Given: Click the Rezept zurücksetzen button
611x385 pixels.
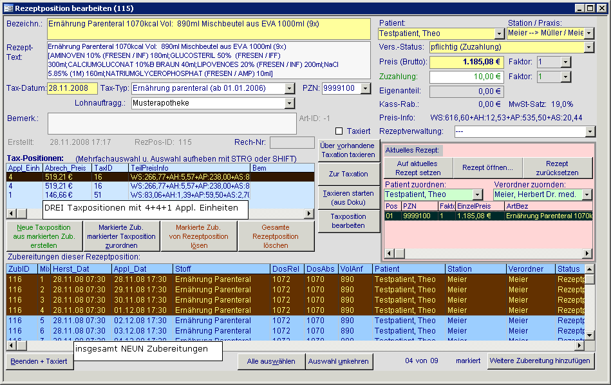Looking at the screenshot, I should click(557, 168).
